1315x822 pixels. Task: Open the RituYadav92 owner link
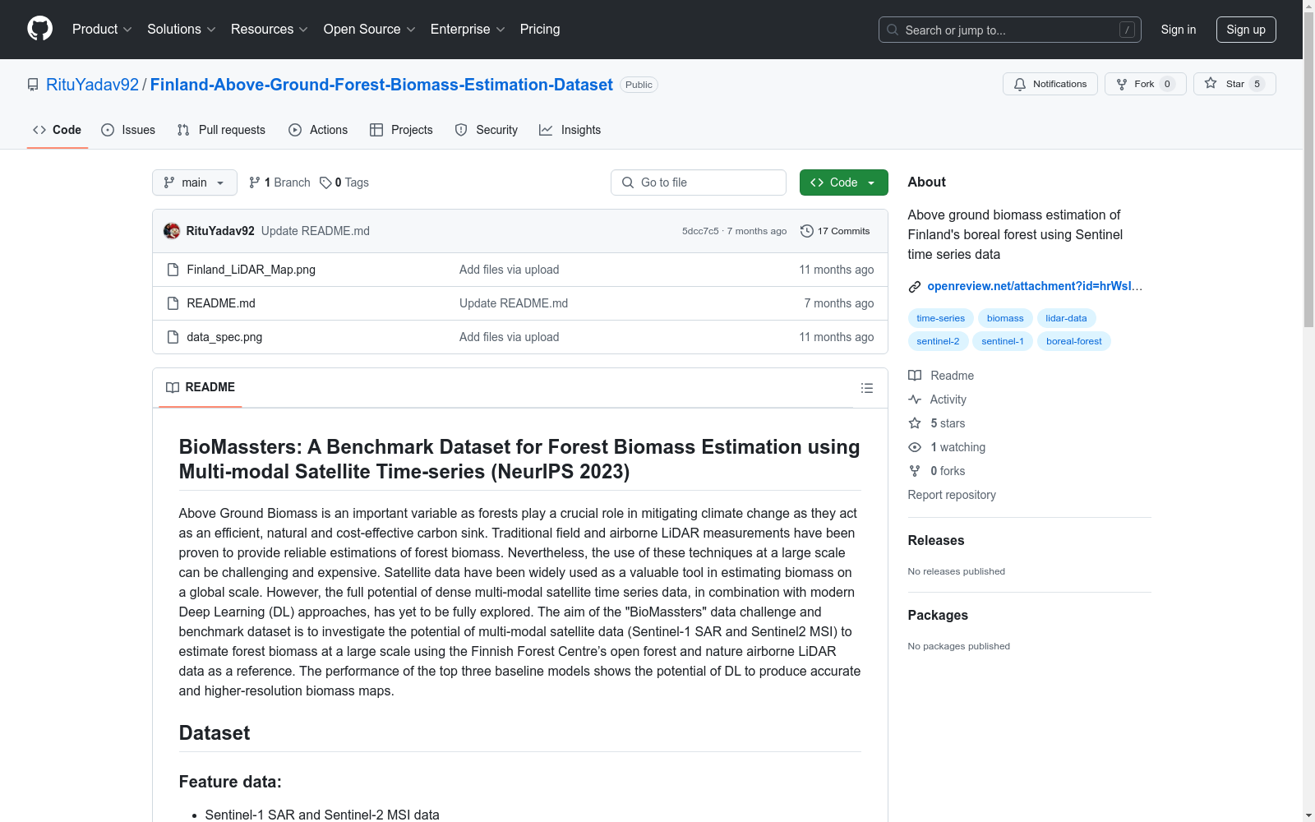pyautogui.click(x=93, y=85)
